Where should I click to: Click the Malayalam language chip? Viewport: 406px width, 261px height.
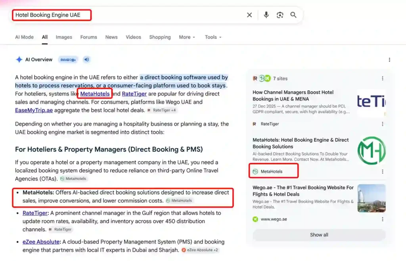coord(68,59)
